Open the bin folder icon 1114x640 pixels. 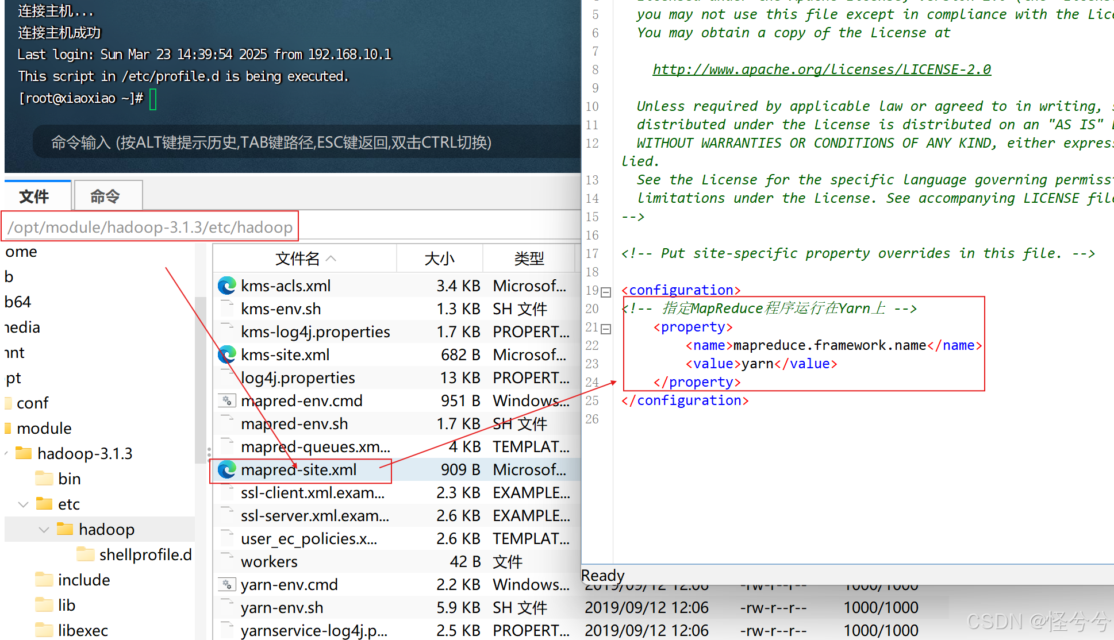(44, 478)
